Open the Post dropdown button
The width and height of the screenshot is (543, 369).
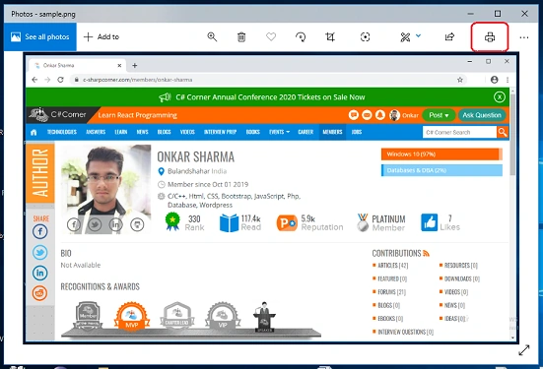tap(439, 115)
